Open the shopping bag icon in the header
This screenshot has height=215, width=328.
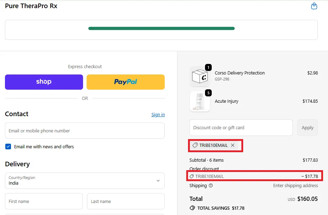pos(314,6)
